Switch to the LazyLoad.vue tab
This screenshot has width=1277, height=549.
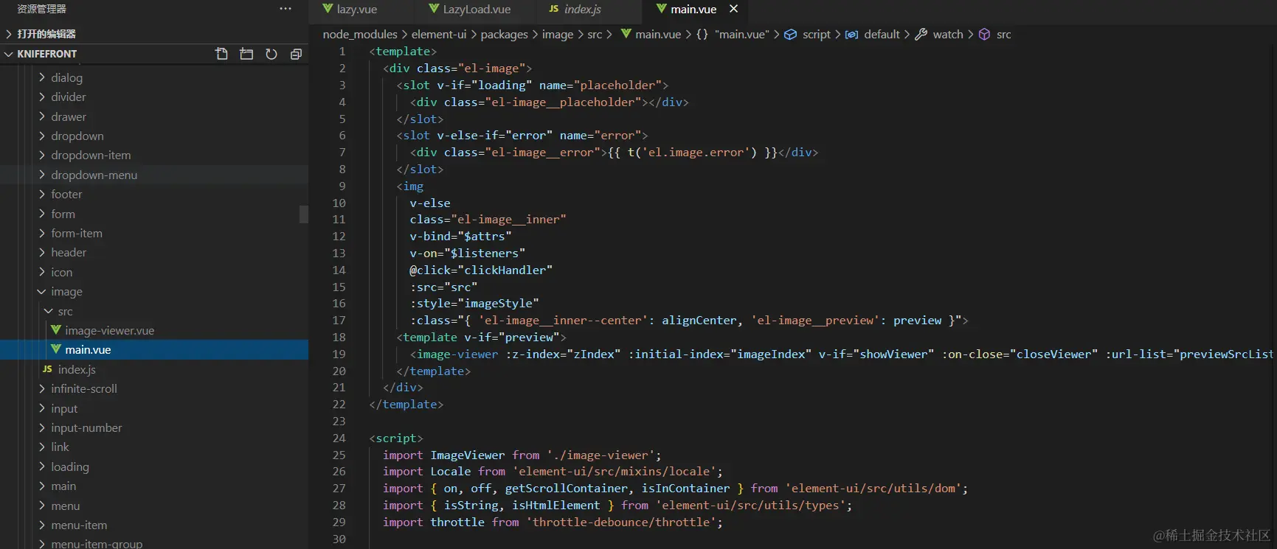point(476,10)
